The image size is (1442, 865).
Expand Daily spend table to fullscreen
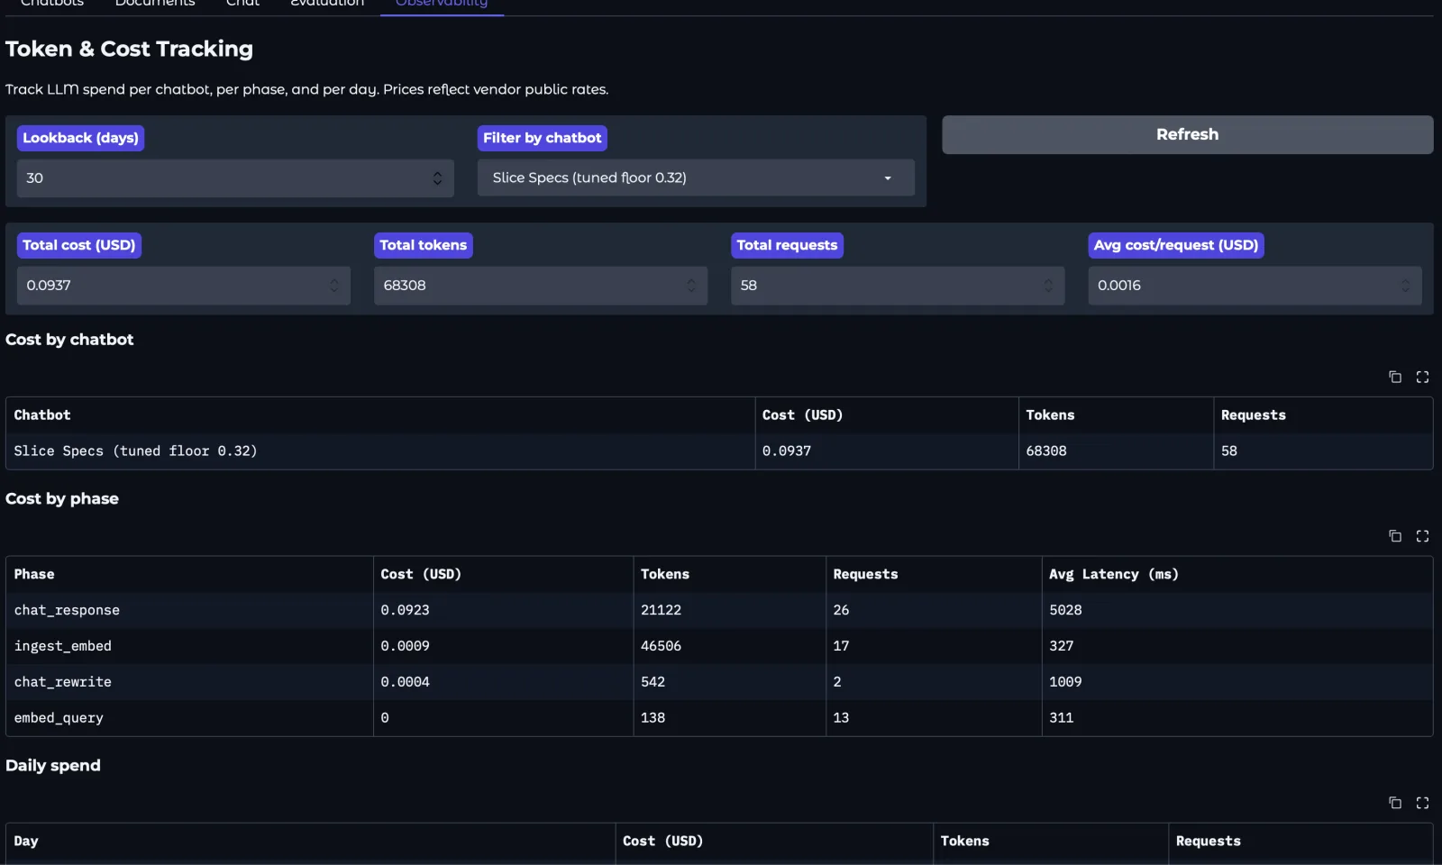1422,803
